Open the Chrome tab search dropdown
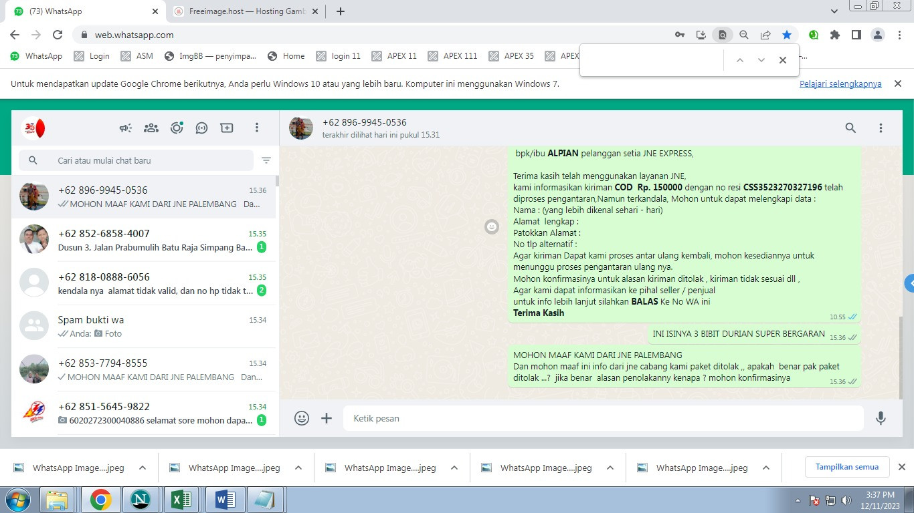This screenshot has height=513, width=914. pyautogui.click(x=834, y=11)
